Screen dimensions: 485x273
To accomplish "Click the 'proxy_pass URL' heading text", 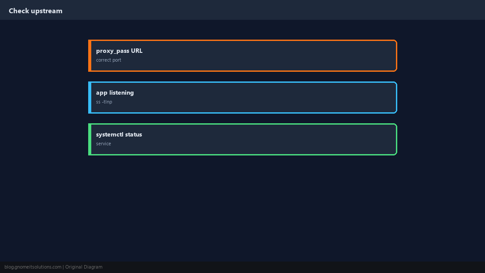I will point(119,51).
